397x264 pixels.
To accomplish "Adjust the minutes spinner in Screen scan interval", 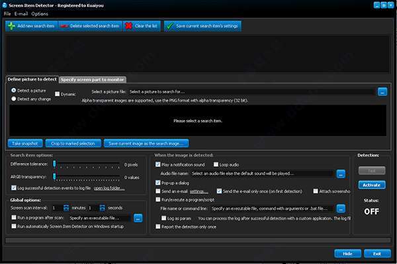I will click(x=66, y=208).
